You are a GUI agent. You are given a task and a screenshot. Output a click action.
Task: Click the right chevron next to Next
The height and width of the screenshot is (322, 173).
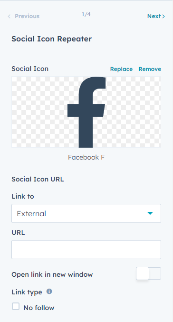click(163, 16)
